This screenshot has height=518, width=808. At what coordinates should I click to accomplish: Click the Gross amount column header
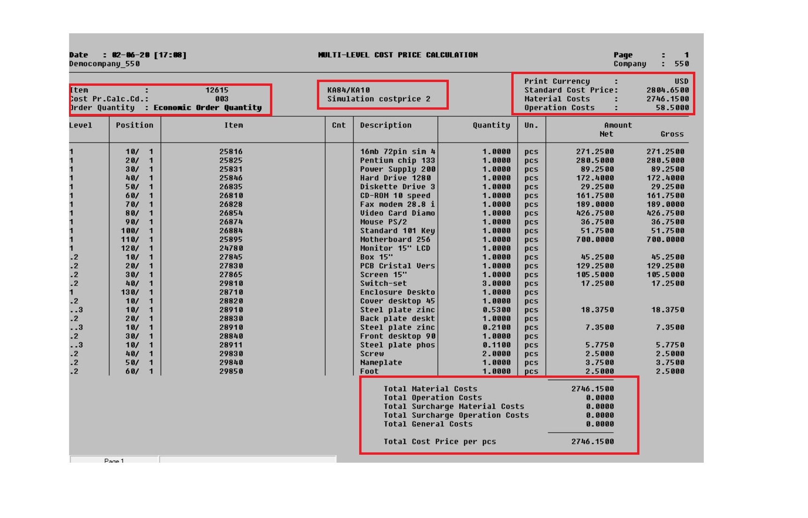pyautogui.click(x=672, y=134)
